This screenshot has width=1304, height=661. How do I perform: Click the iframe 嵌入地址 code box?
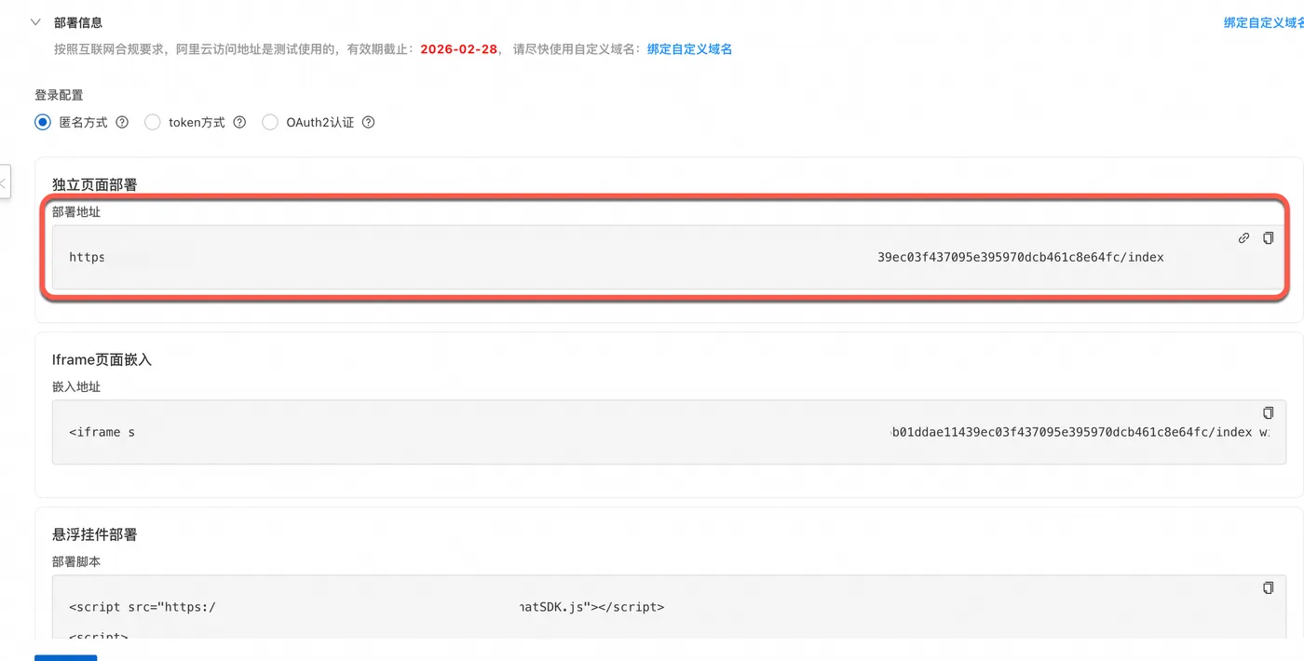click(x=667, y=432)
